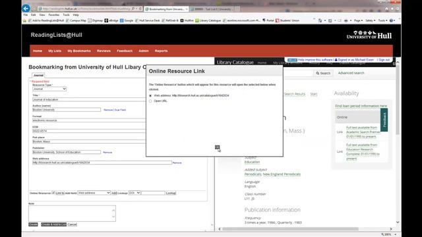Screen dimensions: 422x237
Task: Open Find loan period information here link
Action: pos(361,106)
